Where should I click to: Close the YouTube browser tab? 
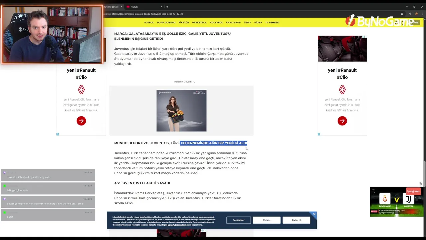161,7
